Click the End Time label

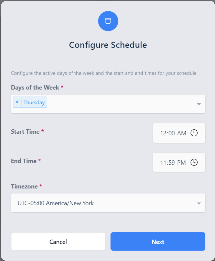pyautogui.click(x=24, y=161)
